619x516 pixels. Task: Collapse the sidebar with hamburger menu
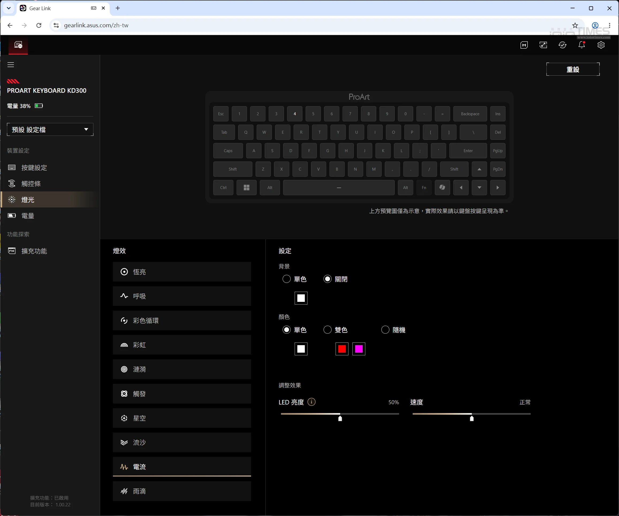click(x=11, y=64)
